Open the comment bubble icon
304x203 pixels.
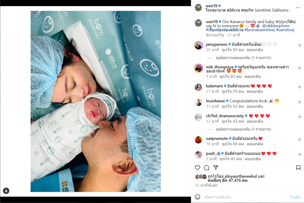point(206,168)
